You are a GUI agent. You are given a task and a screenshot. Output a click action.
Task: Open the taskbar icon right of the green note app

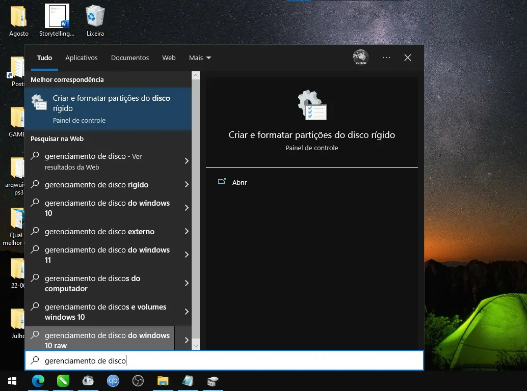point(88,381)
